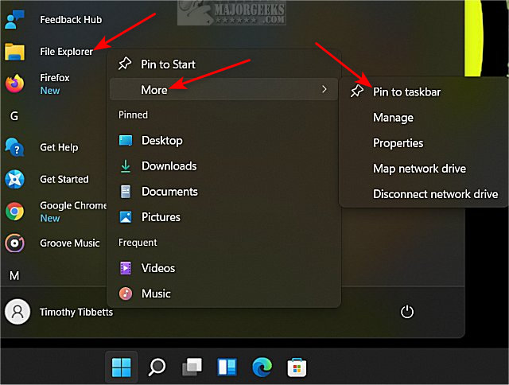509x385 pixels.
Task: Jump to letter M section header
Action: 14,276
